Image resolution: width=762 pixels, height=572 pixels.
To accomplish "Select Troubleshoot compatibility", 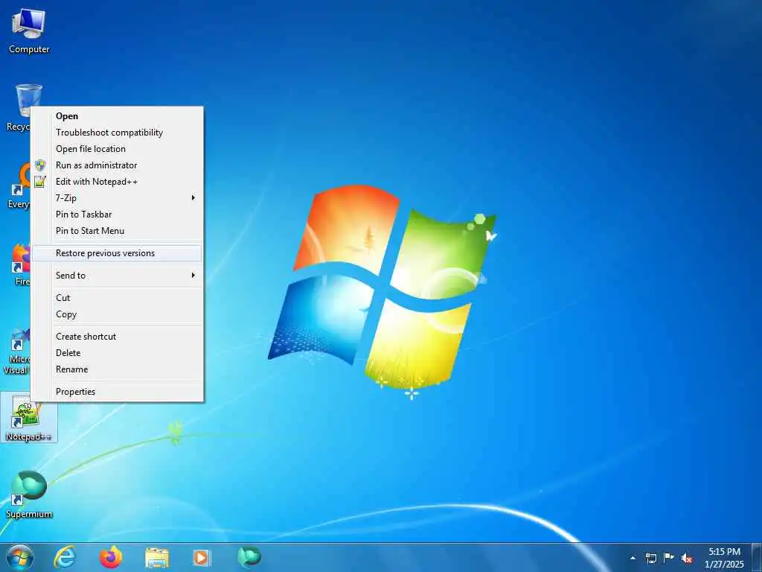I will tap(117, 133).
